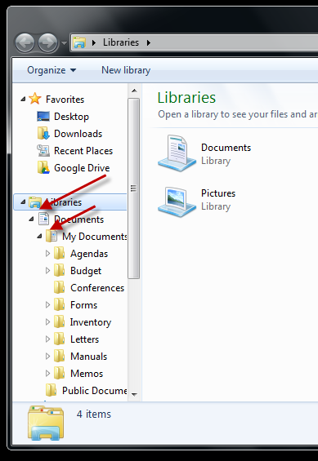Open the recent pages dropdown beside Forward
Screen dimensions: 318x461
pos(64,43)
